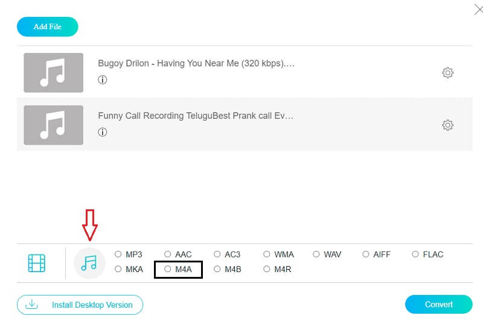Click the Add File button
The image size is (483, 330).
[48, 27]
